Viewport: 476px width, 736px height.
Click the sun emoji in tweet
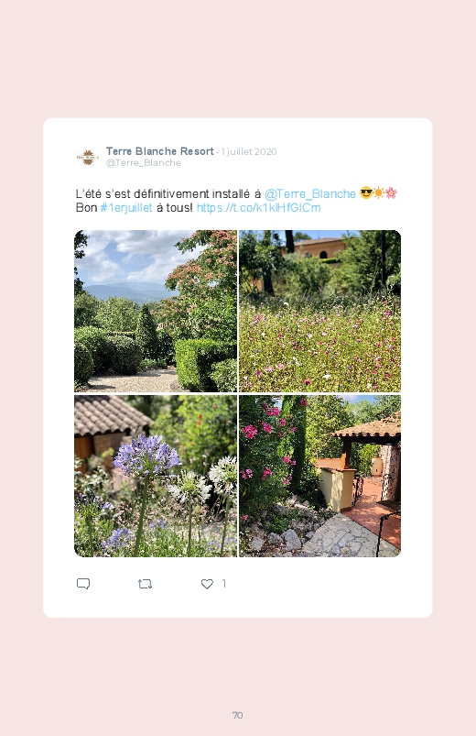click(x=378, y=192)
